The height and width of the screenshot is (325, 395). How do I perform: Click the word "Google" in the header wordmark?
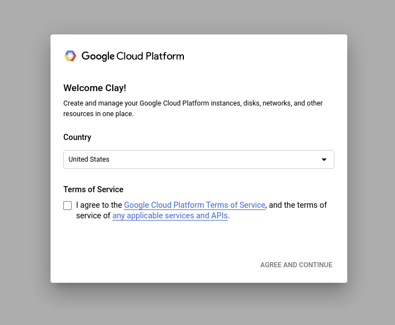98,56
